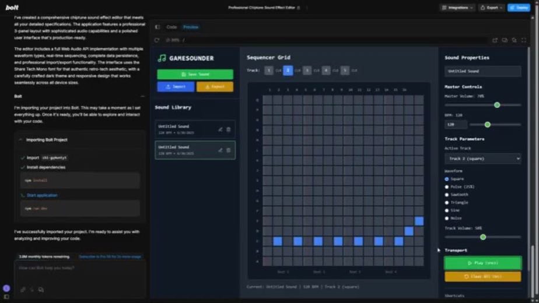Select track 4 in the sequencer
This screenshot has height=303, width=539.
coord(326,71)
